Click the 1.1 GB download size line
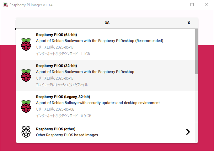The width and height of the screenshot is (214, 151). tap(63, 54)
